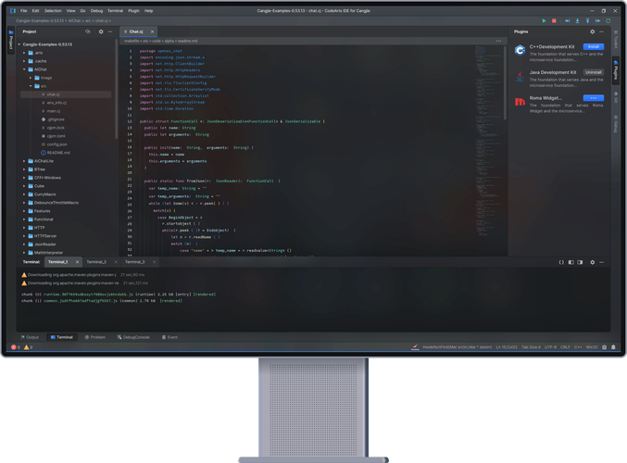This screenshot has width=627, height=463.
Task: Click the Roma Widget logo
Action: pyautogui.click(x=520, y=102)
